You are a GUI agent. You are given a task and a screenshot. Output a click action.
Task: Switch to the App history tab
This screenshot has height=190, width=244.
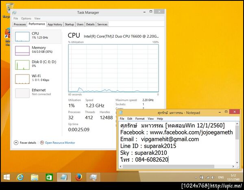(x=55, y=24)
